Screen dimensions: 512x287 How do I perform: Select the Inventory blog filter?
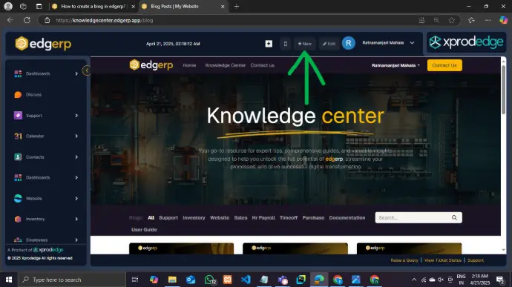[194, 218]
